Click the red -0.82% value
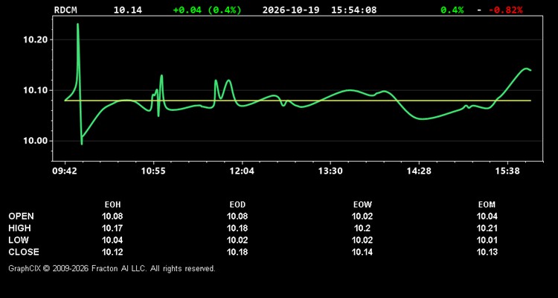This screenshot has height=298, width=558. 506,10
